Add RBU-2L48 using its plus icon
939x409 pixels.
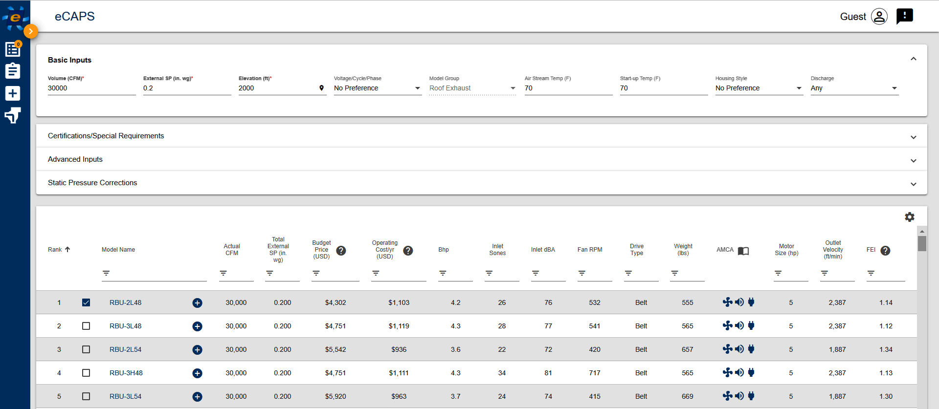197,303
